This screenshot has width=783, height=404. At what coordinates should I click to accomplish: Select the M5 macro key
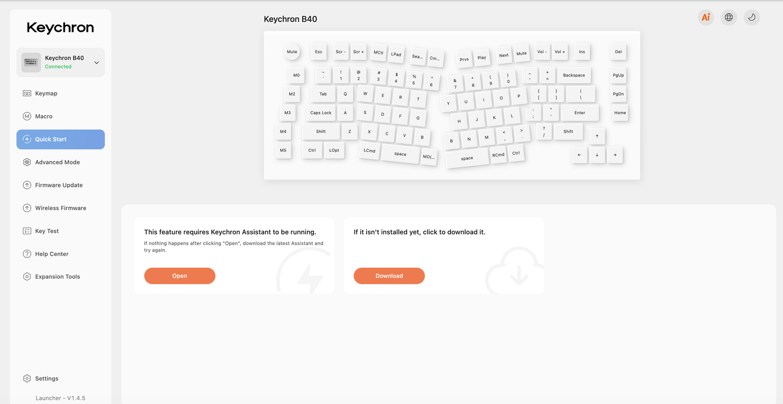point(283,150)
